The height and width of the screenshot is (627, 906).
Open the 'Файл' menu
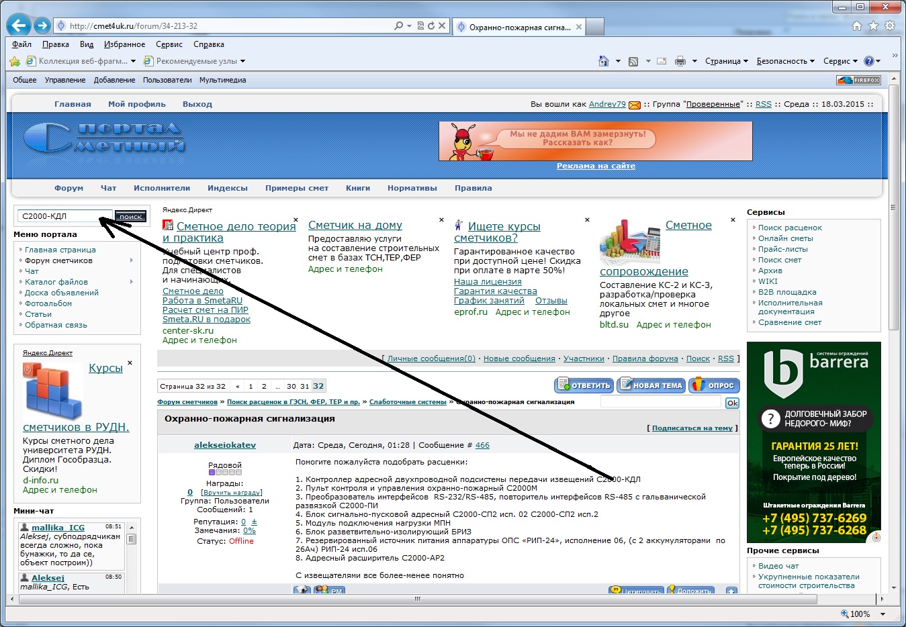click(21, 44)
